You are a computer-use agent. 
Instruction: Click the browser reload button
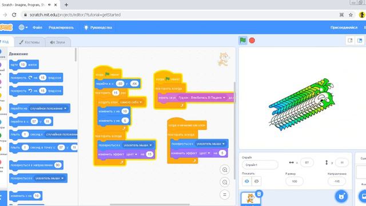pyautogui.click(x=14, y=15)
